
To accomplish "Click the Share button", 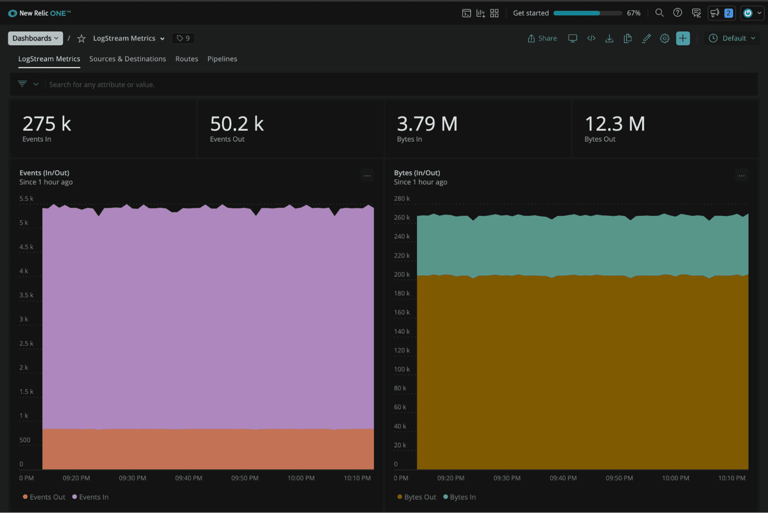I will [542, 38].
